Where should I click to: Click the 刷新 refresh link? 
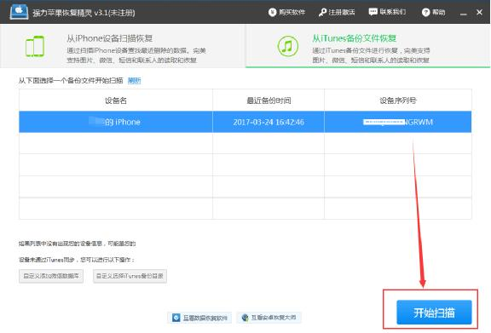click(x=135, y=81)
